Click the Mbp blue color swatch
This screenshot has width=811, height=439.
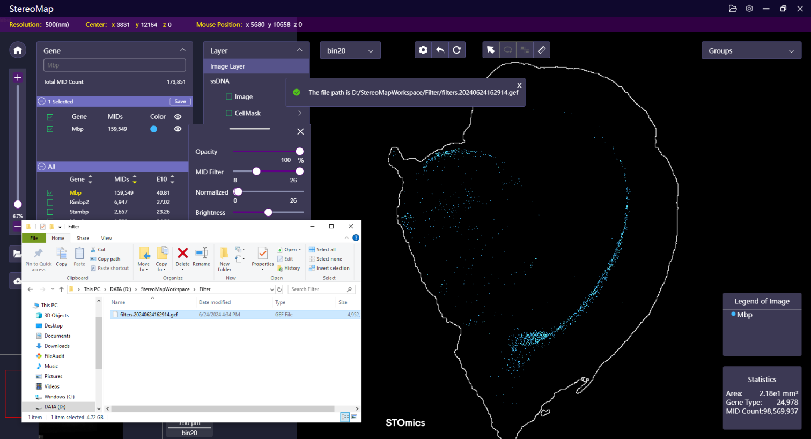point(154,129)
